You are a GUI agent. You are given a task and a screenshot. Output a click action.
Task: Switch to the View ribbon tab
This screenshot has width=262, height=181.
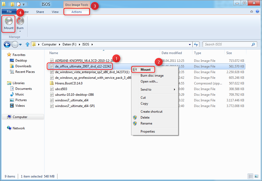[x=55, y=12]
